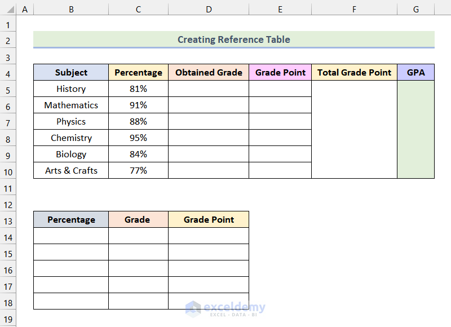Screen dimensions: 451x327
Task: Click the 'GPA' header cell
Action: pyautogui.click(x=415, y=73)
